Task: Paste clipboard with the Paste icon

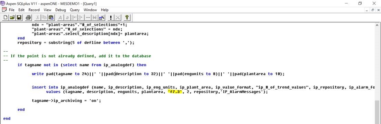Action: [x=51, y=18]
